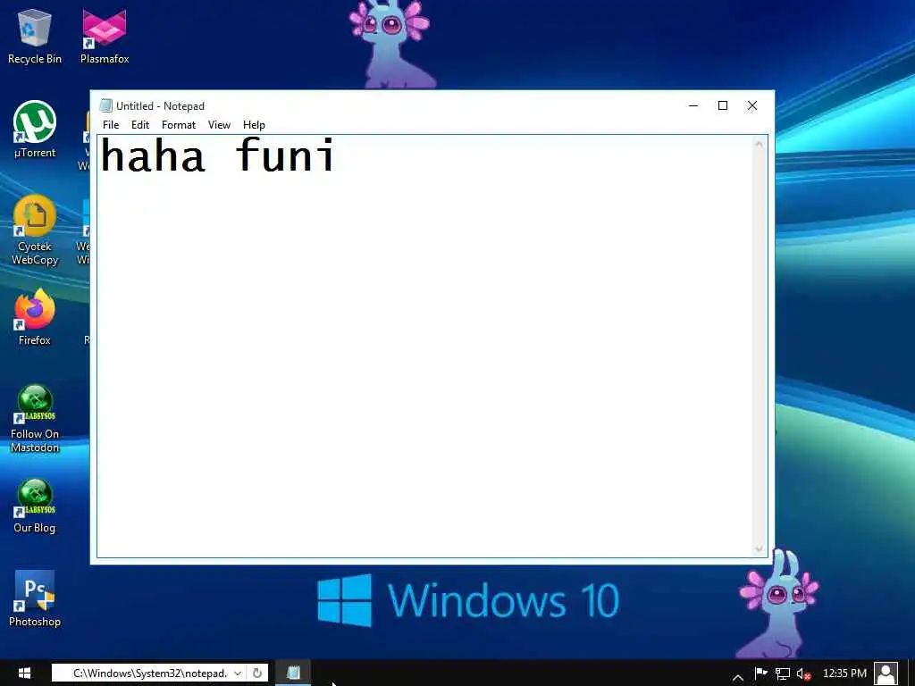The width and height of the screenshot is (915, 686).
Task: Launch Firefox from the desktop
Action: coord(35,317)
